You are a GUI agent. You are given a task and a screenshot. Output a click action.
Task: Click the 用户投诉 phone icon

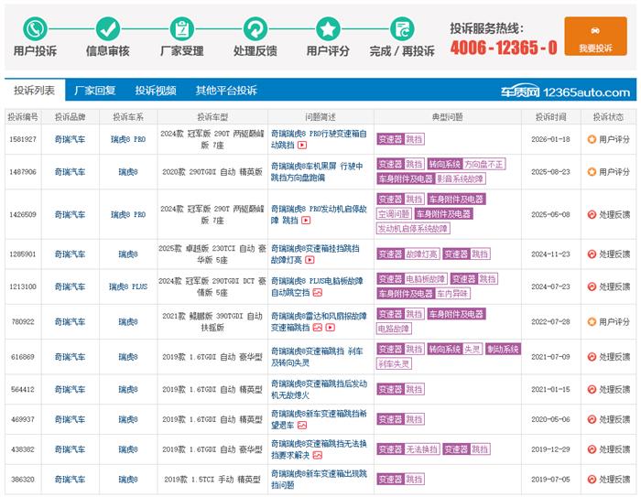[x=35, y=27]
